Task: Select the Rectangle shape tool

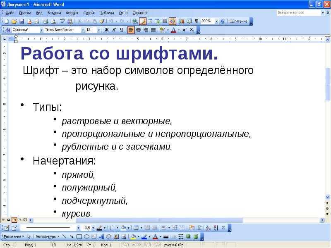Action: (x=79, y=236)
